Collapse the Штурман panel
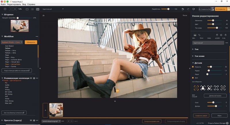 point(2,14)
